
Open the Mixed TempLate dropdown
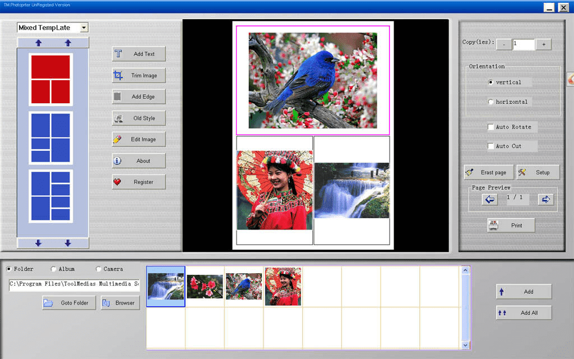point(84,27)
